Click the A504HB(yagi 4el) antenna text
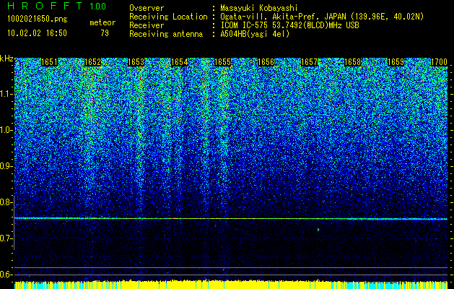The width and height of the screenshot is (454, 289). pos(255,34)
